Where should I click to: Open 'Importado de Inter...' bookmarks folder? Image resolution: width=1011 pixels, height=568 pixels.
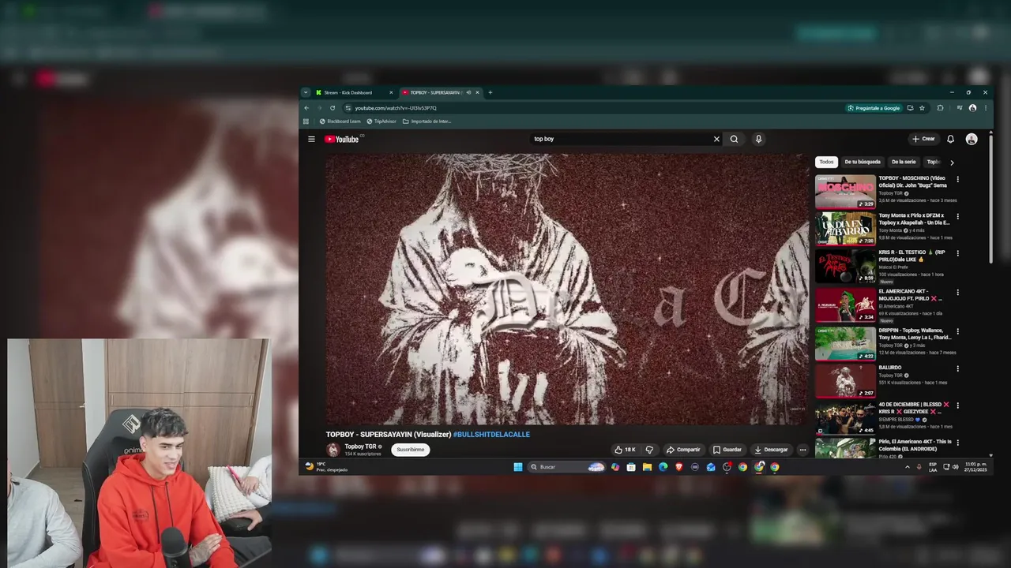tap(427, 121)
